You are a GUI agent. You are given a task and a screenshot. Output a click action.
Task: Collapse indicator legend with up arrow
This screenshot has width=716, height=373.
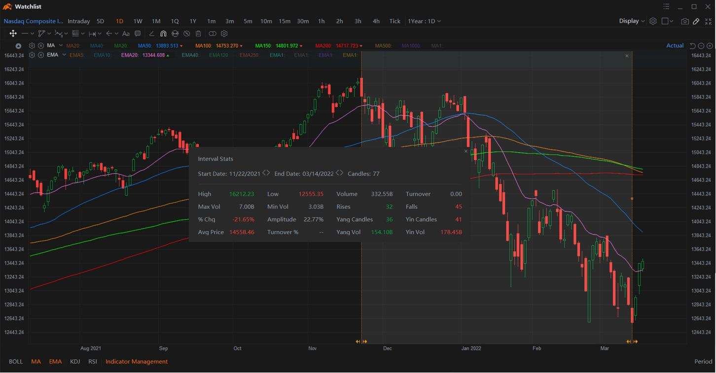pos(19,46)
